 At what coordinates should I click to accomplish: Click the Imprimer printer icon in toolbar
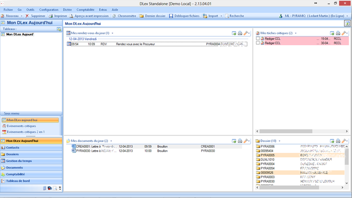(x=51, y=16)
